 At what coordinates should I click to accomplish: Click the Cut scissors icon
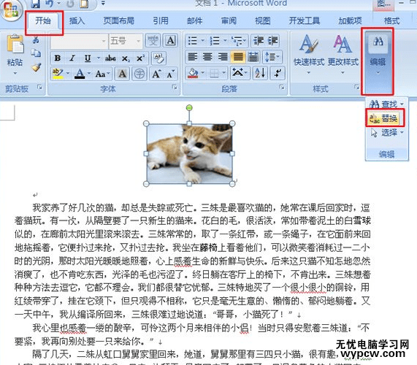point(36,40)
